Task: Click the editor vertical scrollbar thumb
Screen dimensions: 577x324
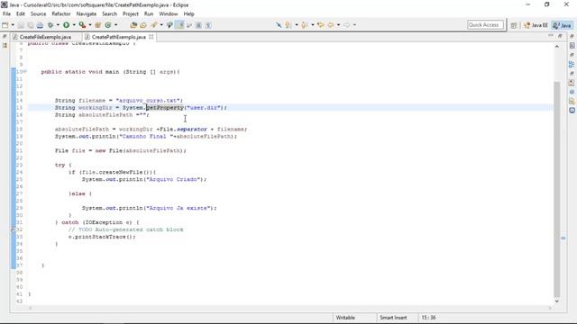Action: pyautogui.click(x=557, y=189)
